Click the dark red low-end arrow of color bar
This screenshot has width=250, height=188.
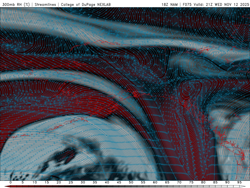tap(7, 186)
